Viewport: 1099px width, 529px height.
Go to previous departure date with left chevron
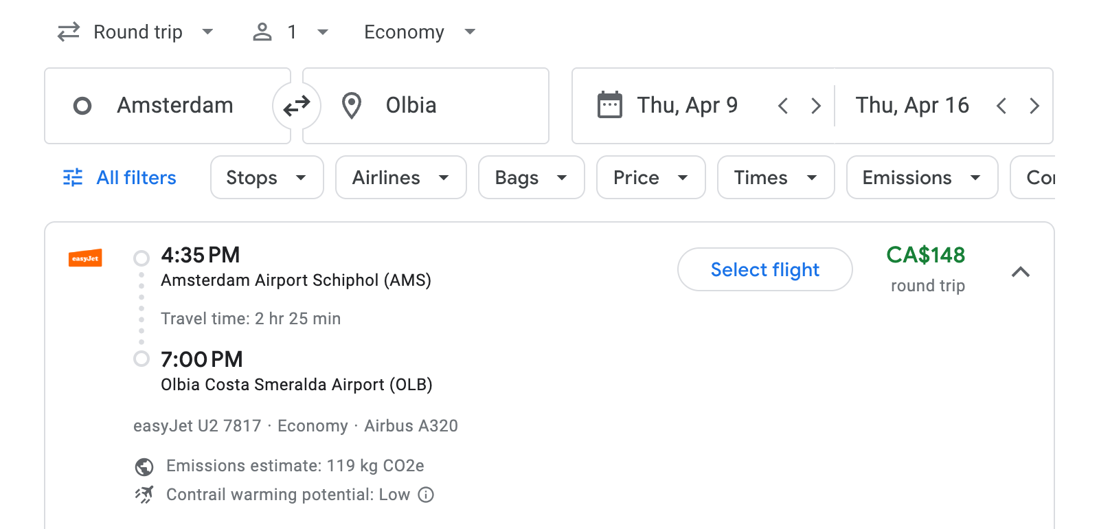tap(782, 105)
